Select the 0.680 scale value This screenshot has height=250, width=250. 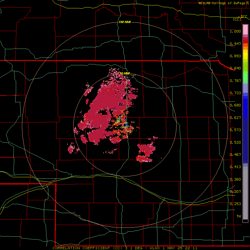click(235, 105)
